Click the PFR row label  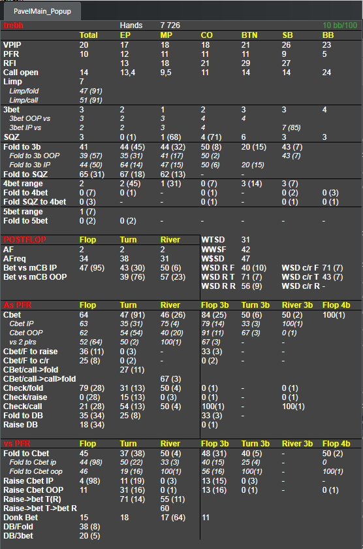point(11,54)
